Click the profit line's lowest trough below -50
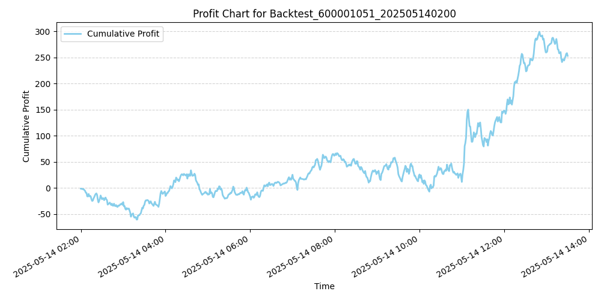 pos(137,219)
